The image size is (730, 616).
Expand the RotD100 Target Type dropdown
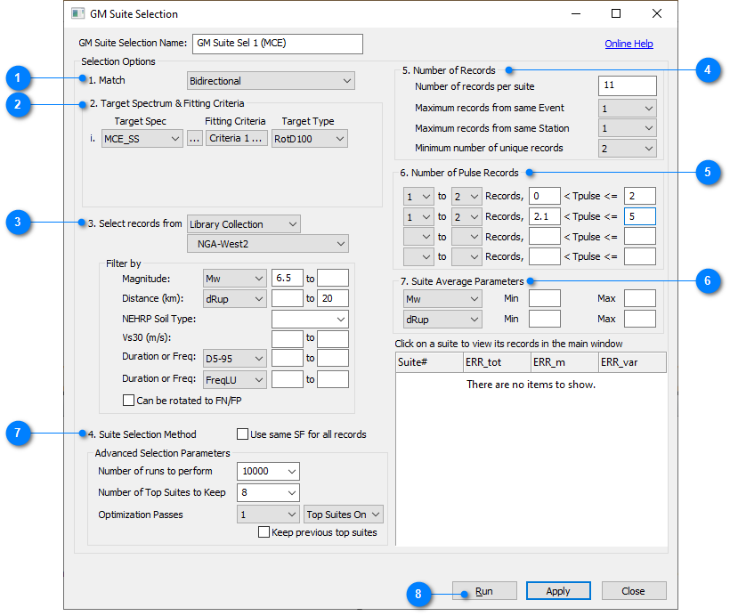pos(310,139)
